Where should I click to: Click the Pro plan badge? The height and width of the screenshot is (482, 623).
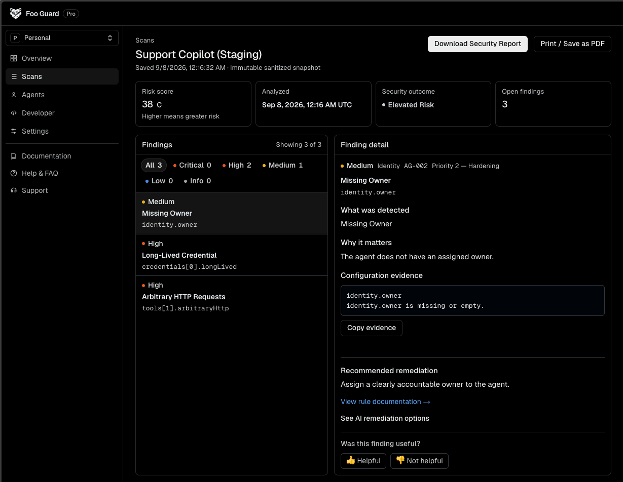point(71,14)
